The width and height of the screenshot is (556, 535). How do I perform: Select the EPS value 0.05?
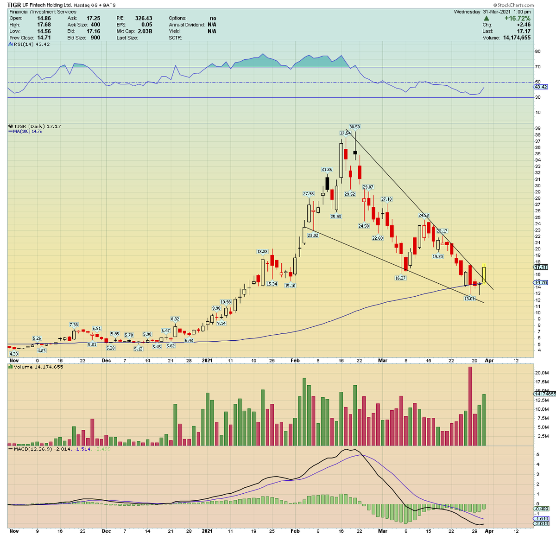pyautogui.click(x=146, y=25)
